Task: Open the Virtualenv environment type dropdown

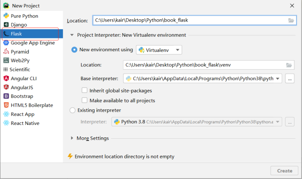Action: coord(159,50)
